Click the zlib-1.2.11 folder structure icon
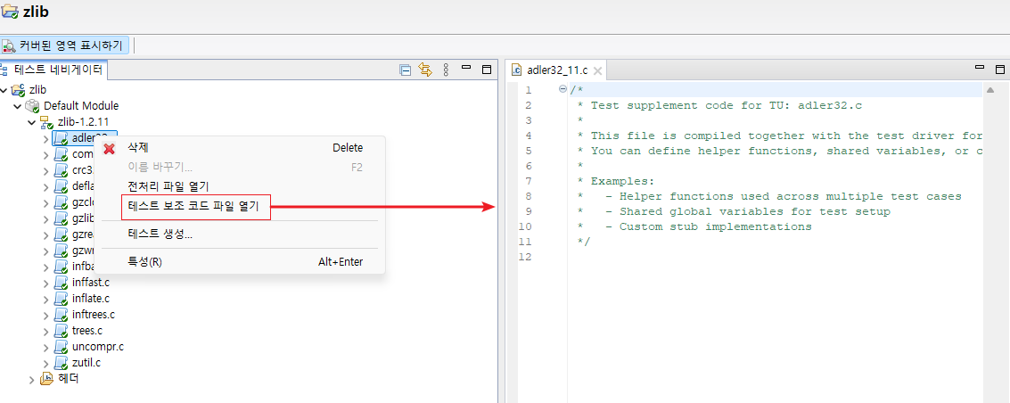Image resolution: width=1010 pixels, height=403 pixels. [46, 121]
